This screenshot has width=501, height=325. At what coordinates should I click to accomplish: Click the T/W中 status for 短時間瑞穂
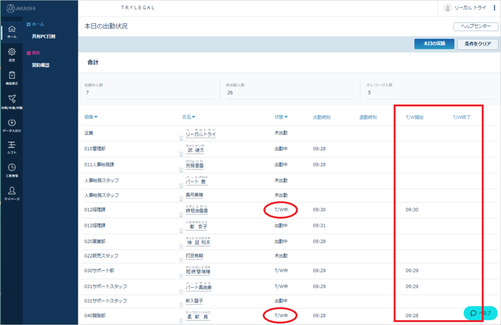coord(281,270)
